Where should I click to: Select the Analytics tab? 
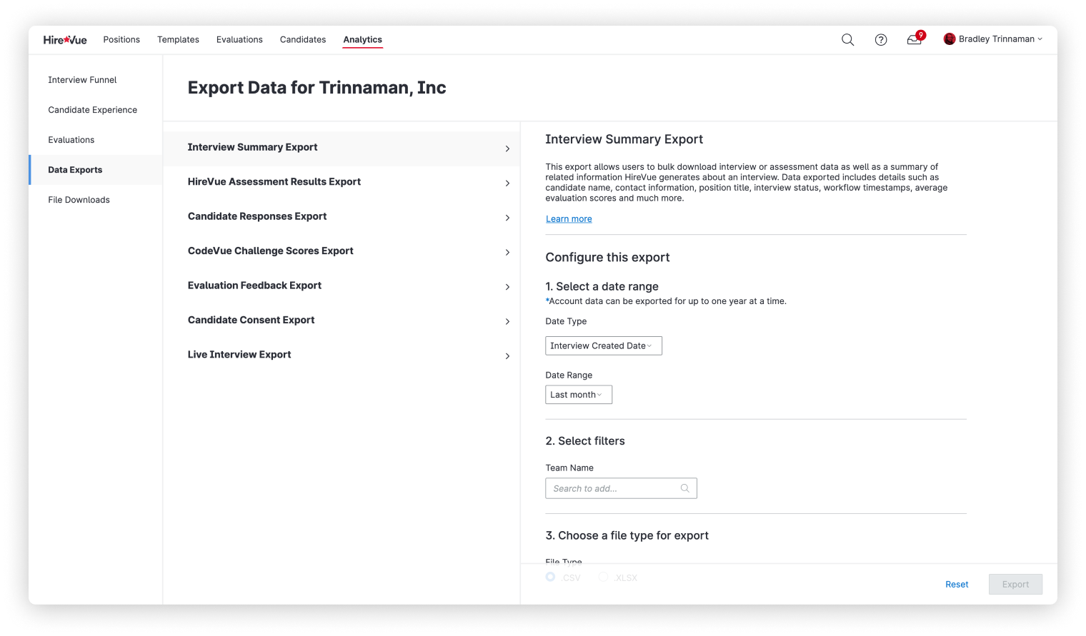(362, 40)
